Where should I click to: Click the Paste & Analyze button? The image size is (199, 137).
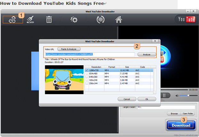click(69, 49)
